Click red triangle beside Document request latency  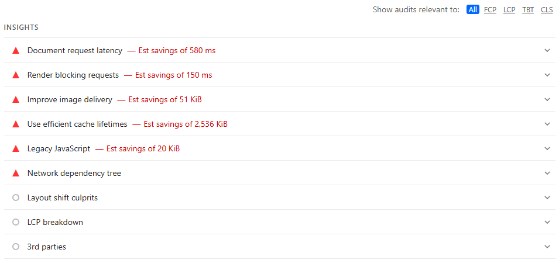[x=16, y=51]
